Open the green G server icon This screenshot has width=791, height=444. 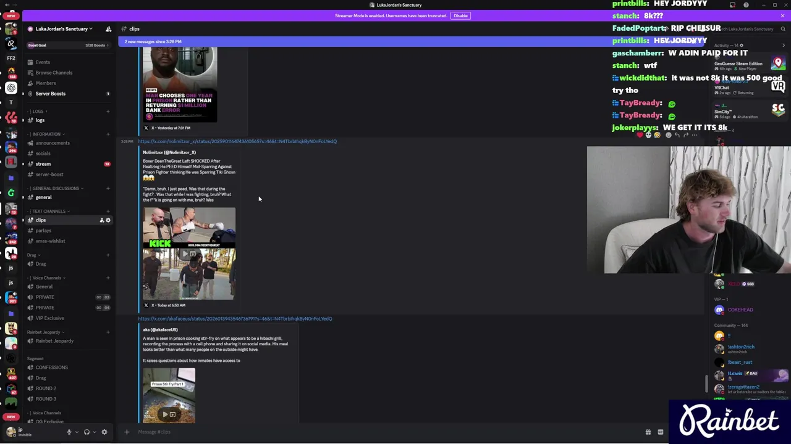pos(11,192)
